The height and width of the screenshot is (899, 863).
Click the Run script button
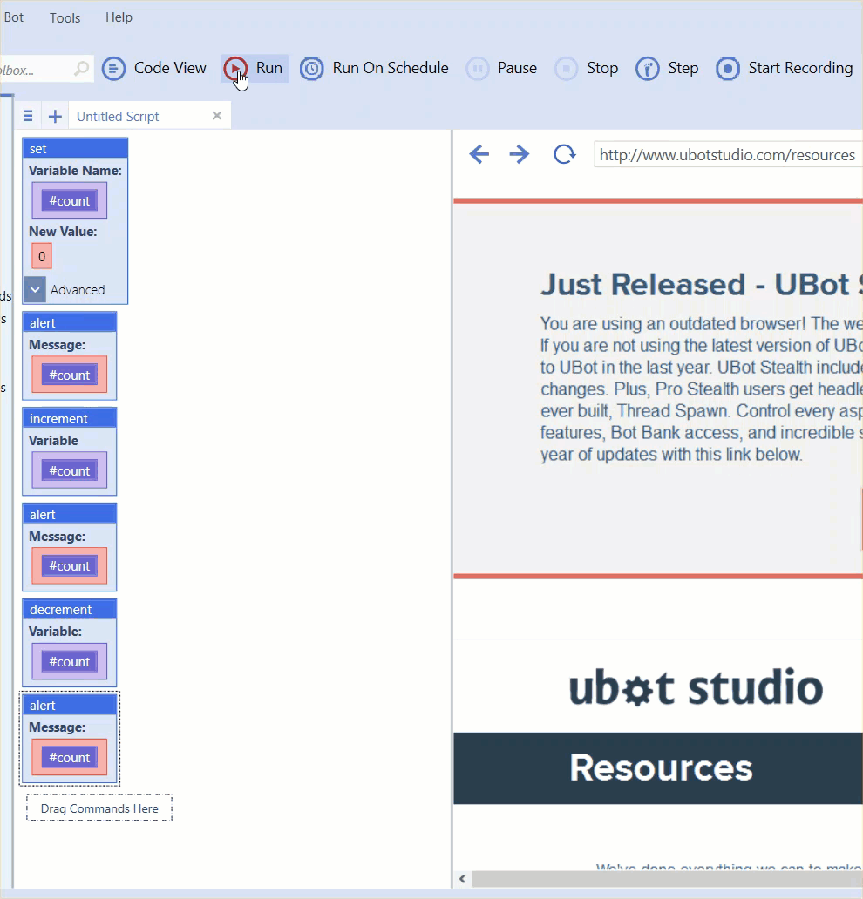click(x=255, y=68)
